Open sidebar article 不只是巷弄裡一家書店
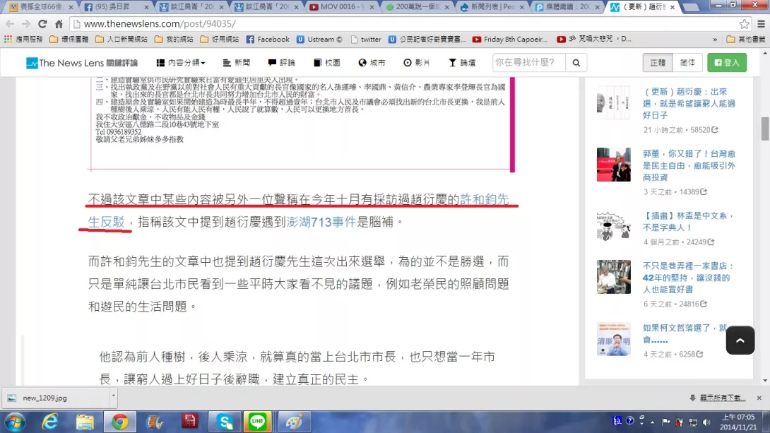This screenshot has width=770, height=433. tap(688, 278)
